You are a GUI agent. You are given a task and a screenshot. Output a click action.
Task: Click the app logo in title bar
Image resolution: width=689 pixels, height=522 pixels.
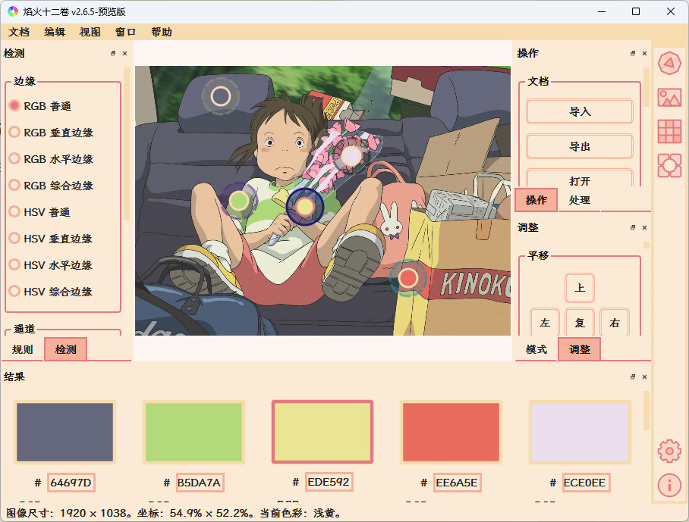(13, 11)
